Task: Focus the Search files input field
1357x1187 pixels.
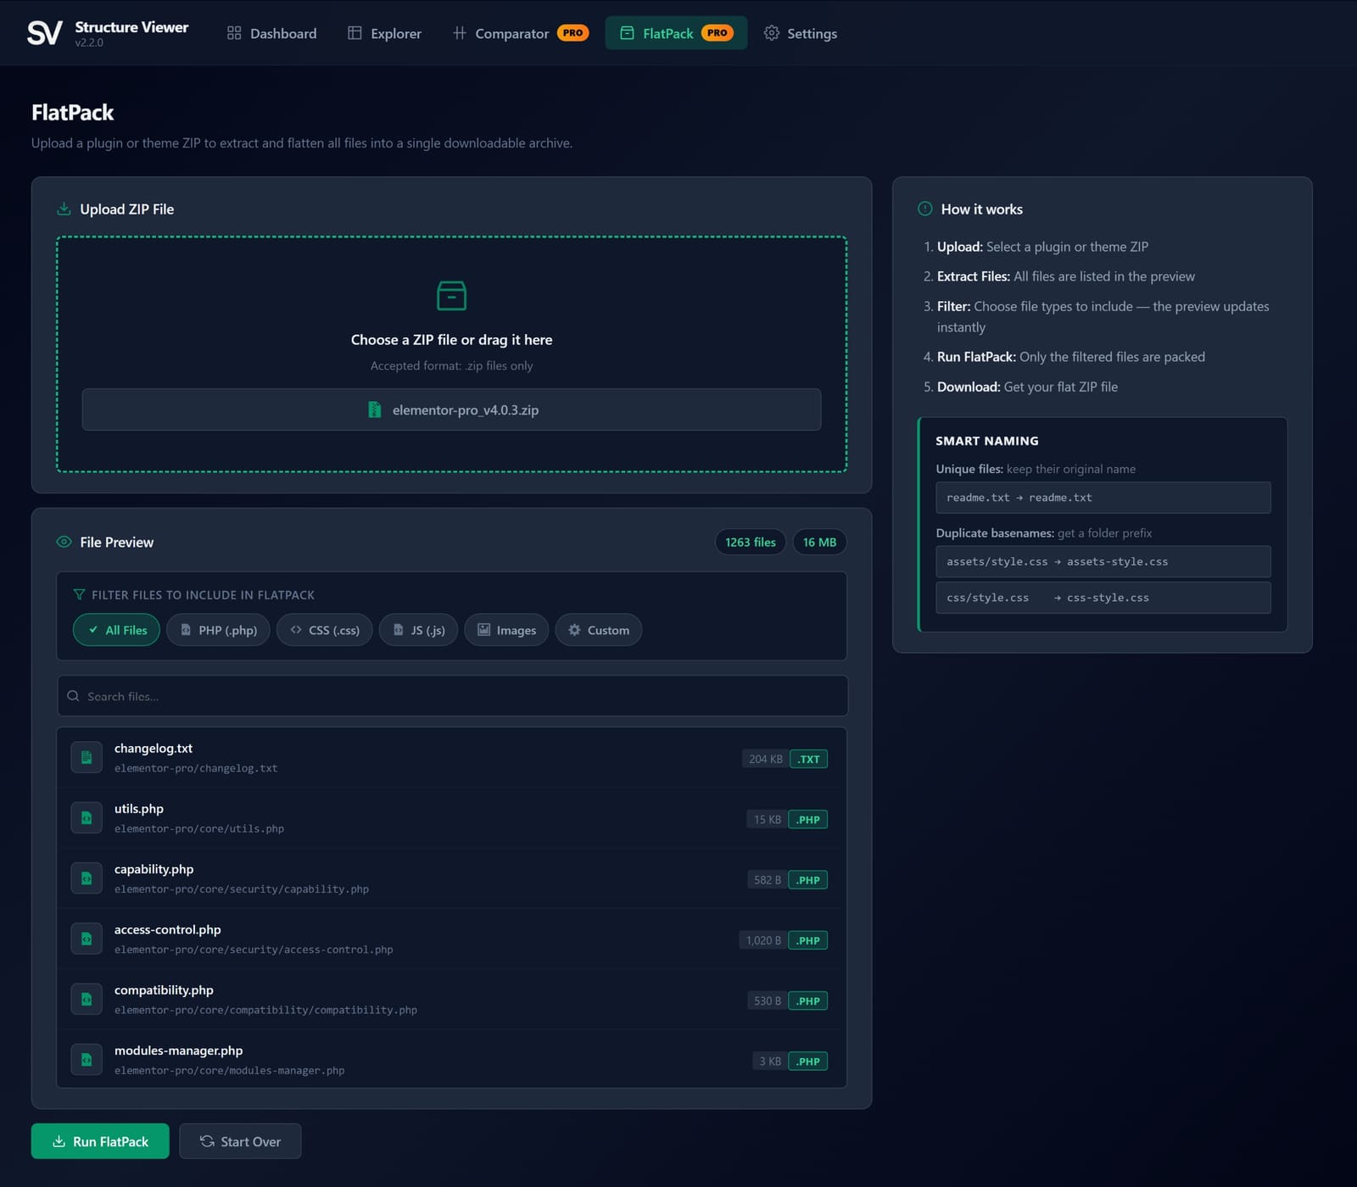Action: tap(452, 696)
